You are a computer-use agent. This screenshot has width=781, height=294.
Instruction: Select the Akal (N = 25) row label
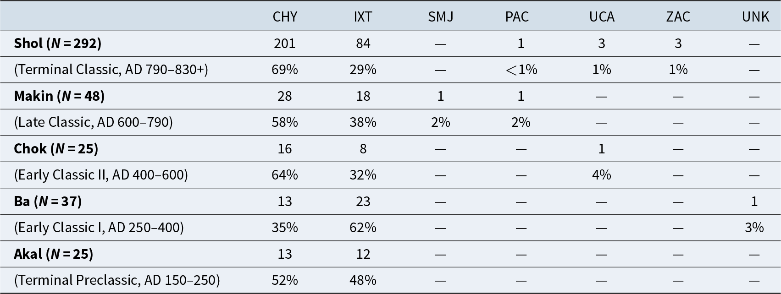54,254
